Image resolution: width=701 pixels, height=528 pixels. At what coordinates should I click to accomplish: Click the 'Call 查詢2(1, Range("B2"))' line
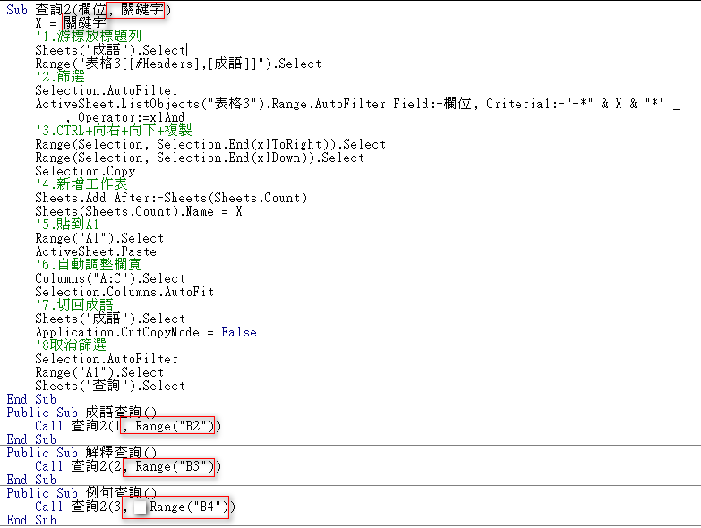[x=128, y=426]
